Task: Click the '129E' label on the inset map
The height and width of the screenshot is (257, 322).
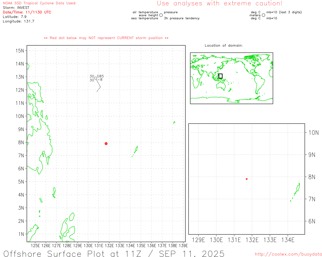Action: (198, 240)
